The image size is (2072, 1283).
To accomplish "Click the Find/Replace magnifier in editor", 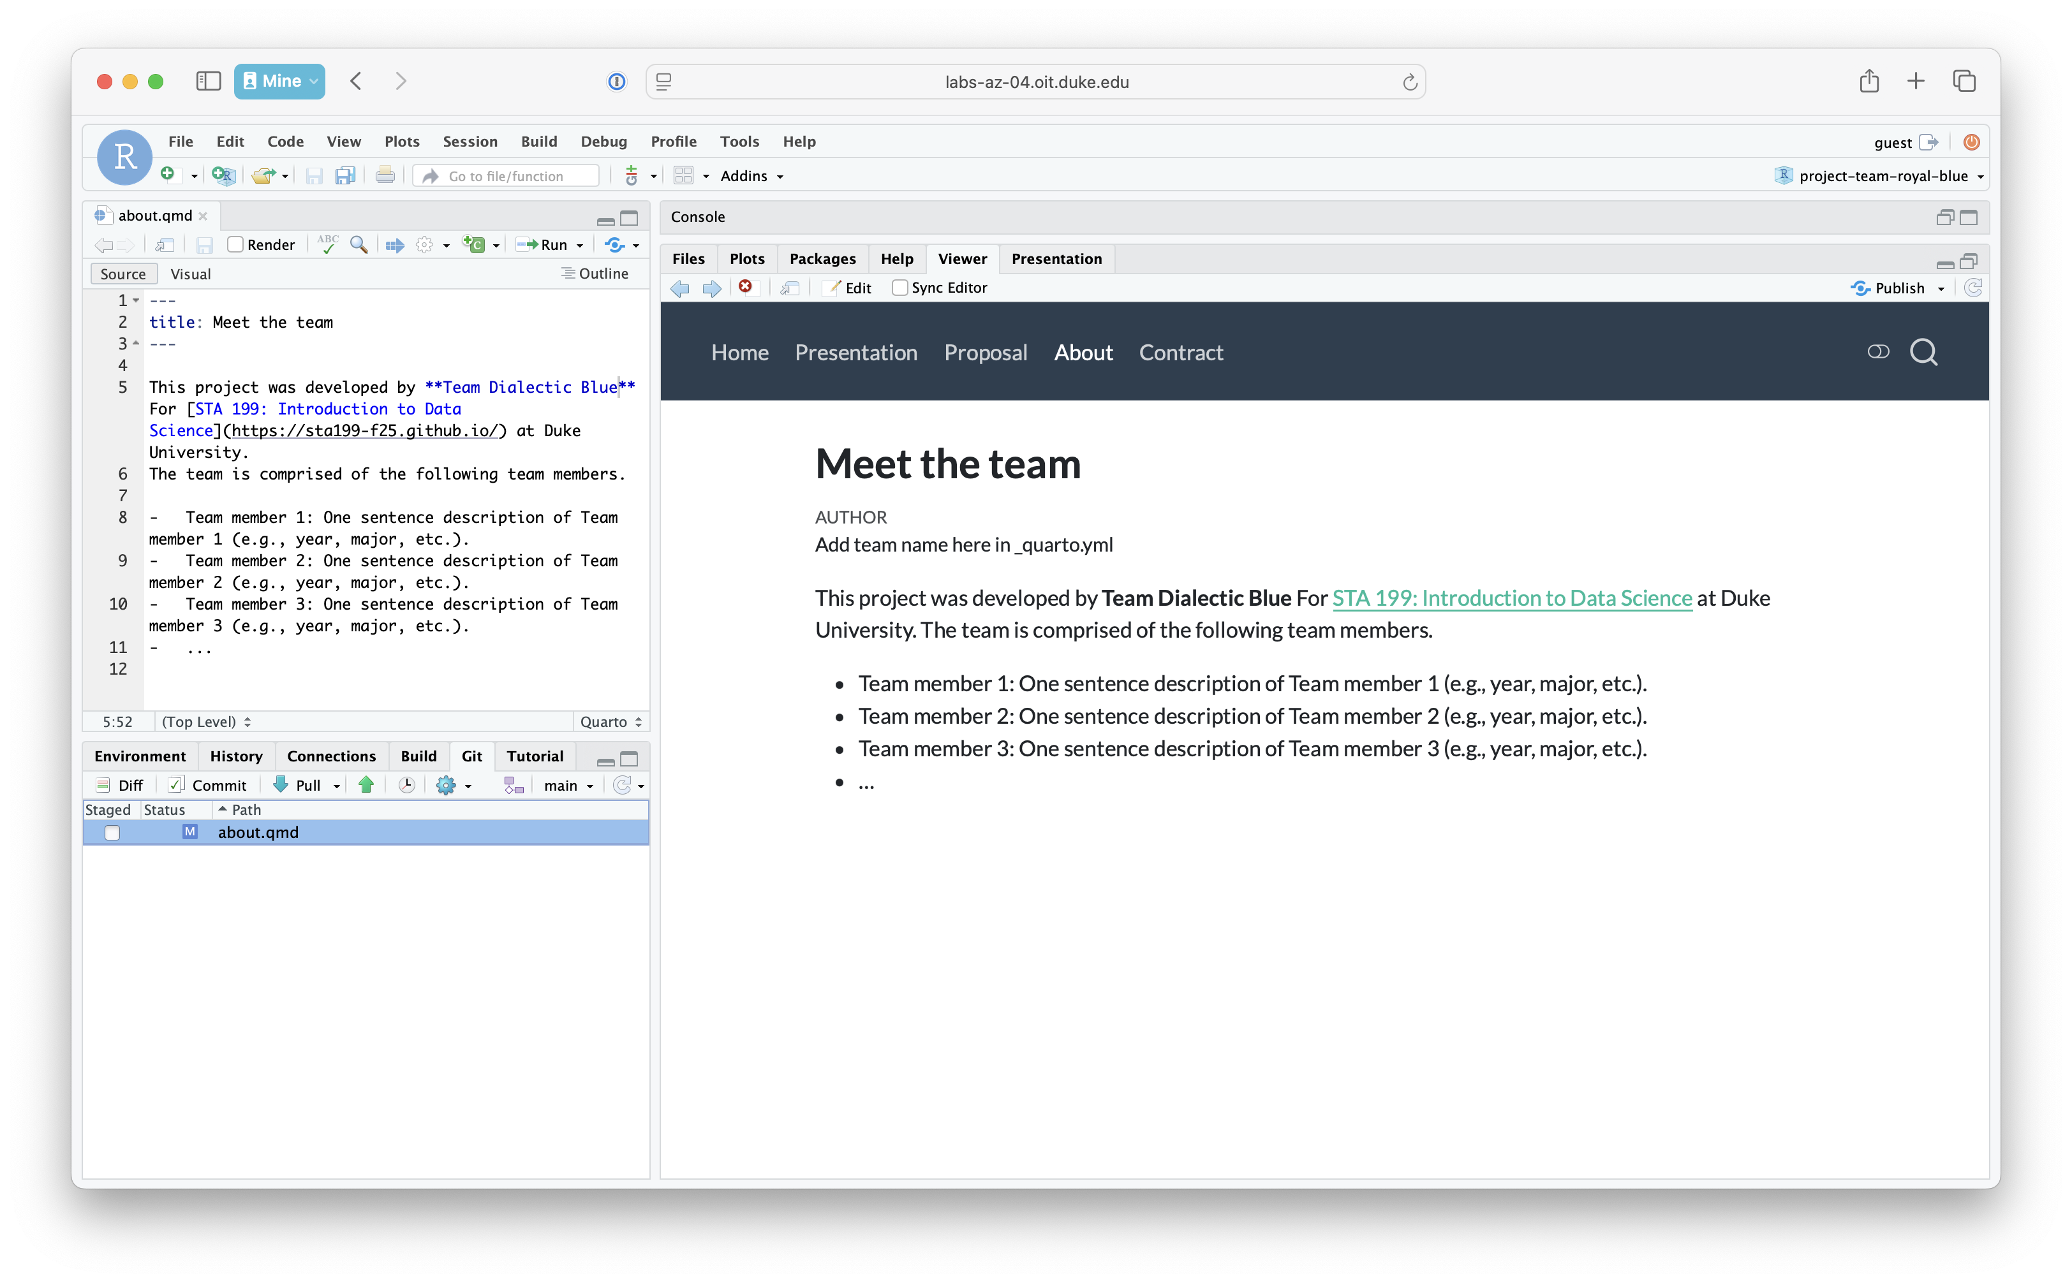I will point(359,244).
